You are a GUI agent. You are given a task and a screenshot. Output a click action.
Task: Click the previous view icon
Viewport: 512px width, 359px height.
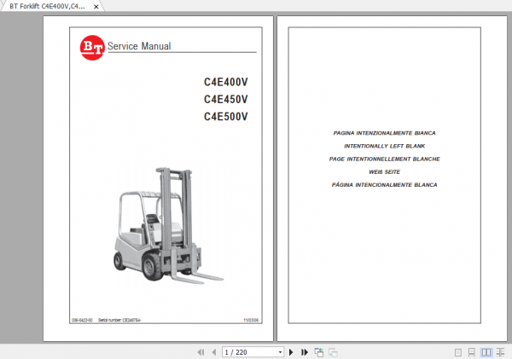(318, 352)
